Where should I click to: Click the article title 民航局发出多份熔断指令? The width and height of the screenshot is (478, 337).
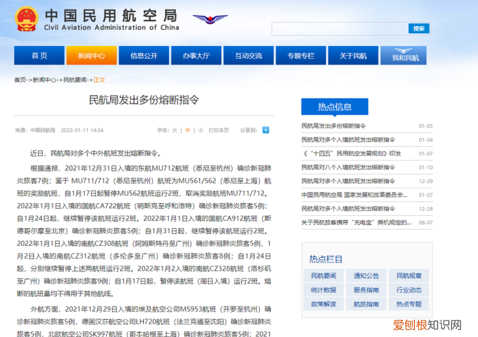[x=144, y=100]
